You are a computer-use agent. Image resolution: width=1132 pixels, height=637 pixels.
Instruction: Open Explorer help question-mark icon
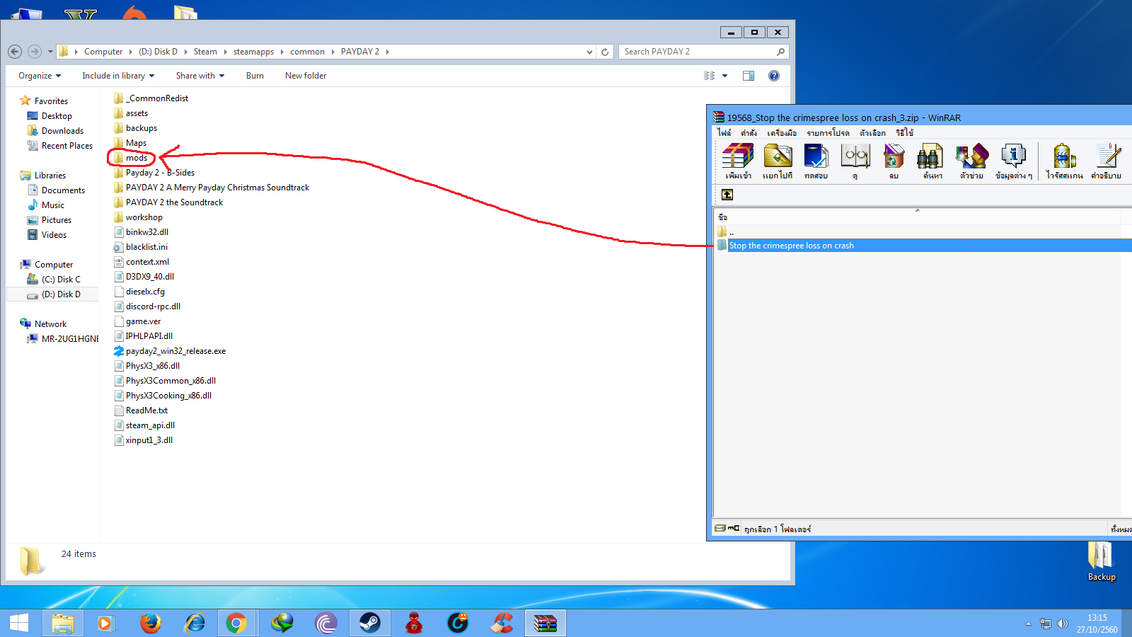(774, 76)
